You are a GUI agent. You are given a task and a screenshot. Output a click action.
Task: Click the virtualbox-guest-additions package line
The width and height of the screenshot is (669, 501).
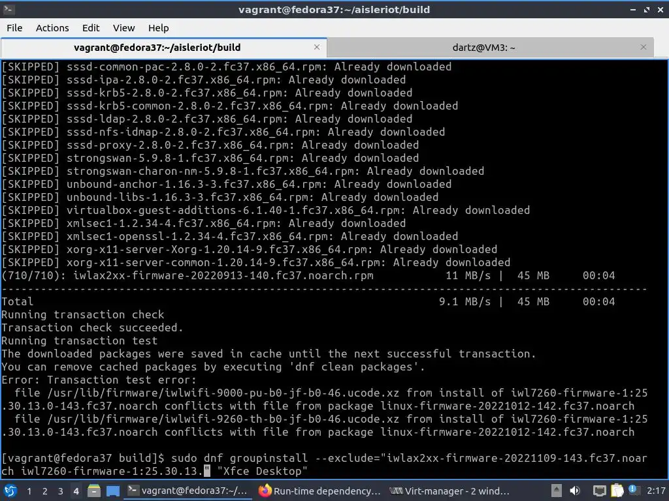pos(265,210)
